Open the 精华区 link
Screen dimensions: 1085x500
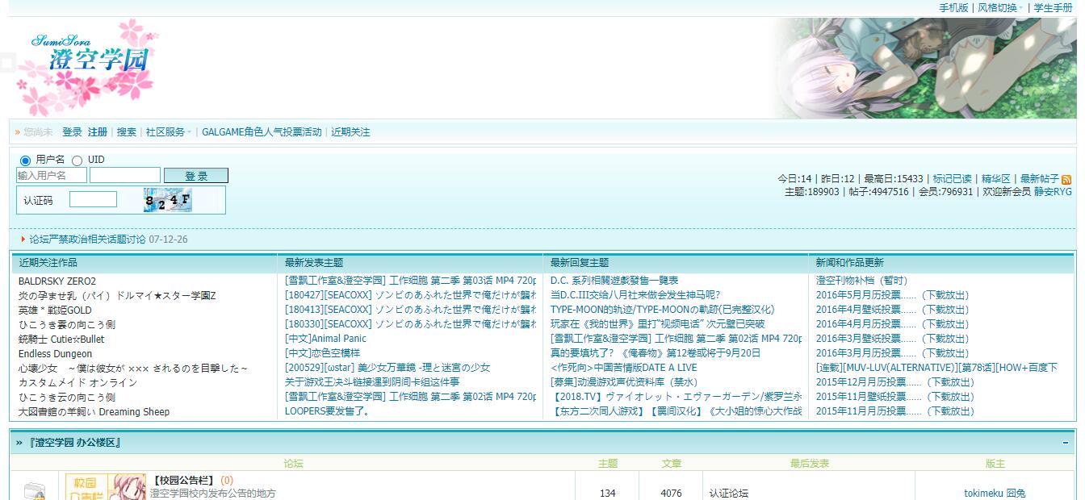996,179
